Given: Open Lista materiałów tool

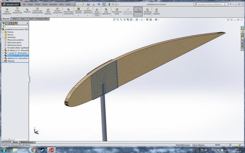Looking at the screenshot, I should click(x=106, y=12).
